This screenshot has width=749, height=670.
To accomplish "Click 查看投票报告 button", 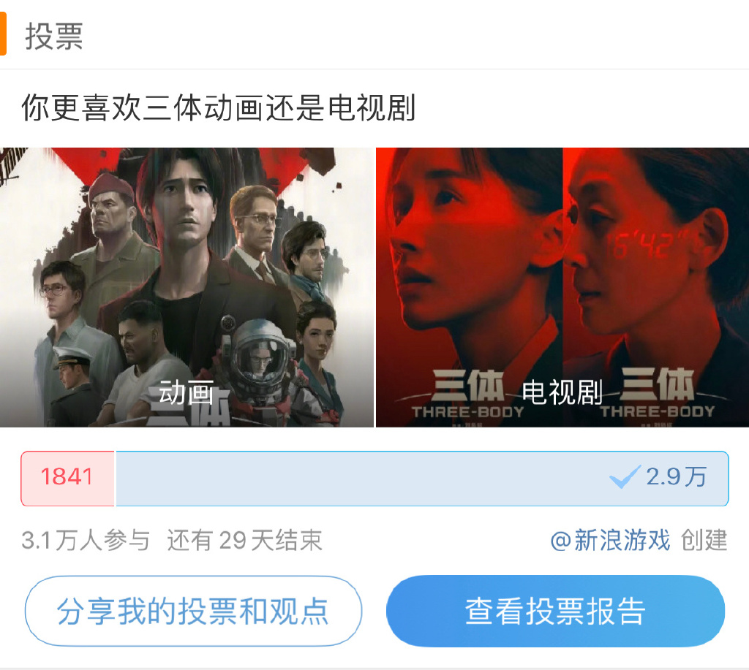I will click(556, 612).
